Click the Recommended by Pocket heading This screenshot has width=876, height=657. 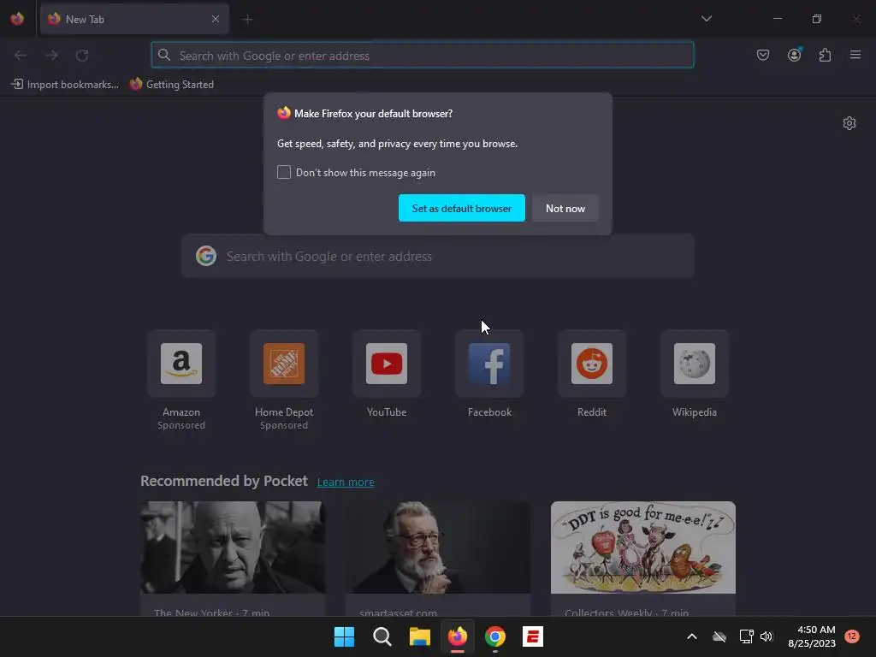223,481
